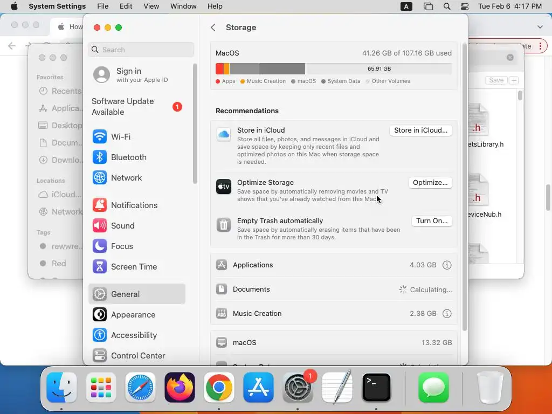Click the Optimize... button
This screenshot has width=552, height=414.
(430, 182)
